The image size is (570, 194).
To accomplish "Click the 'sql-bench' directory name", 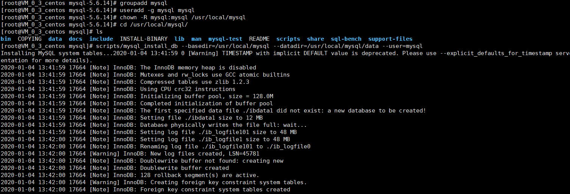I will click(x=346, y=39).
